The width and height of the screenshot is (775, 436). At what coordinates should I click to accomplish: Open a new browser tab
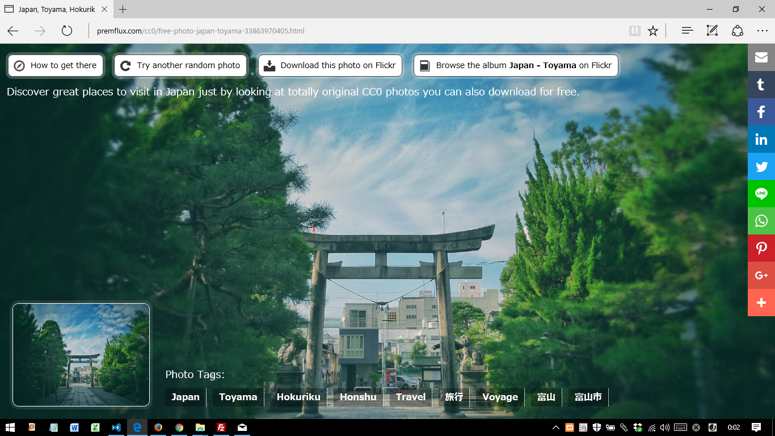coord(121,9)
